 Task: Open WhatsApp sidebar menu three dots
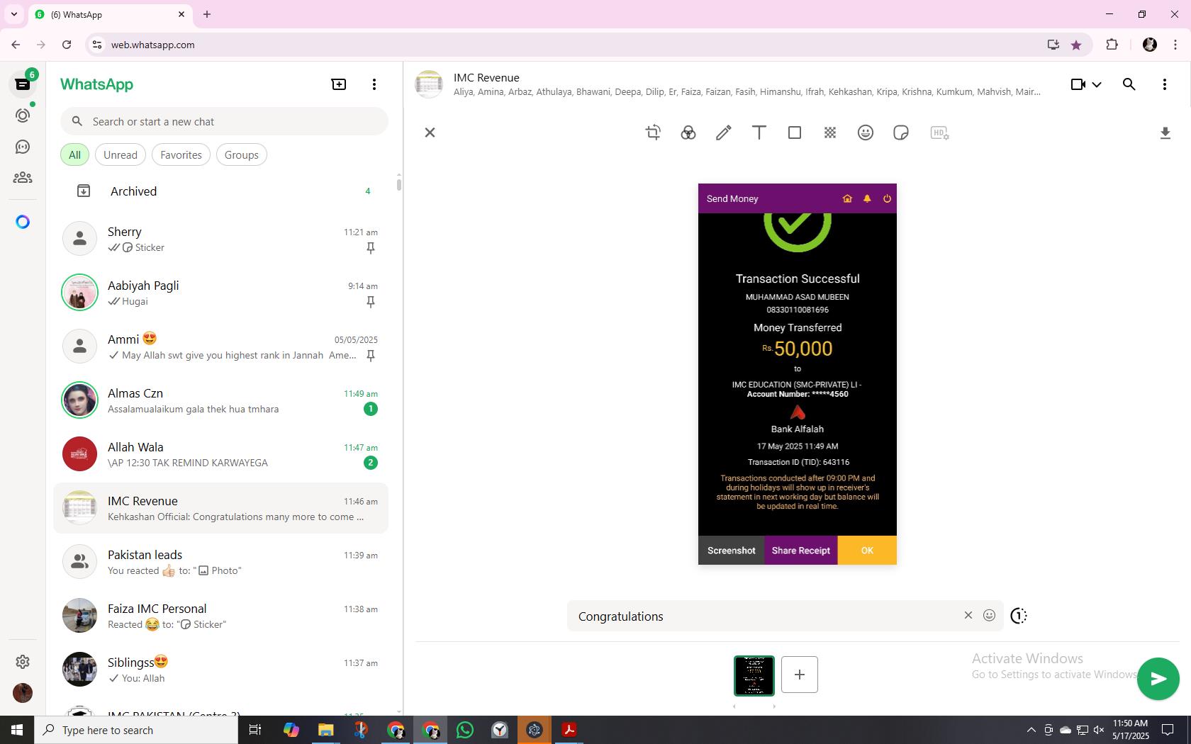(x=374, y=84)
